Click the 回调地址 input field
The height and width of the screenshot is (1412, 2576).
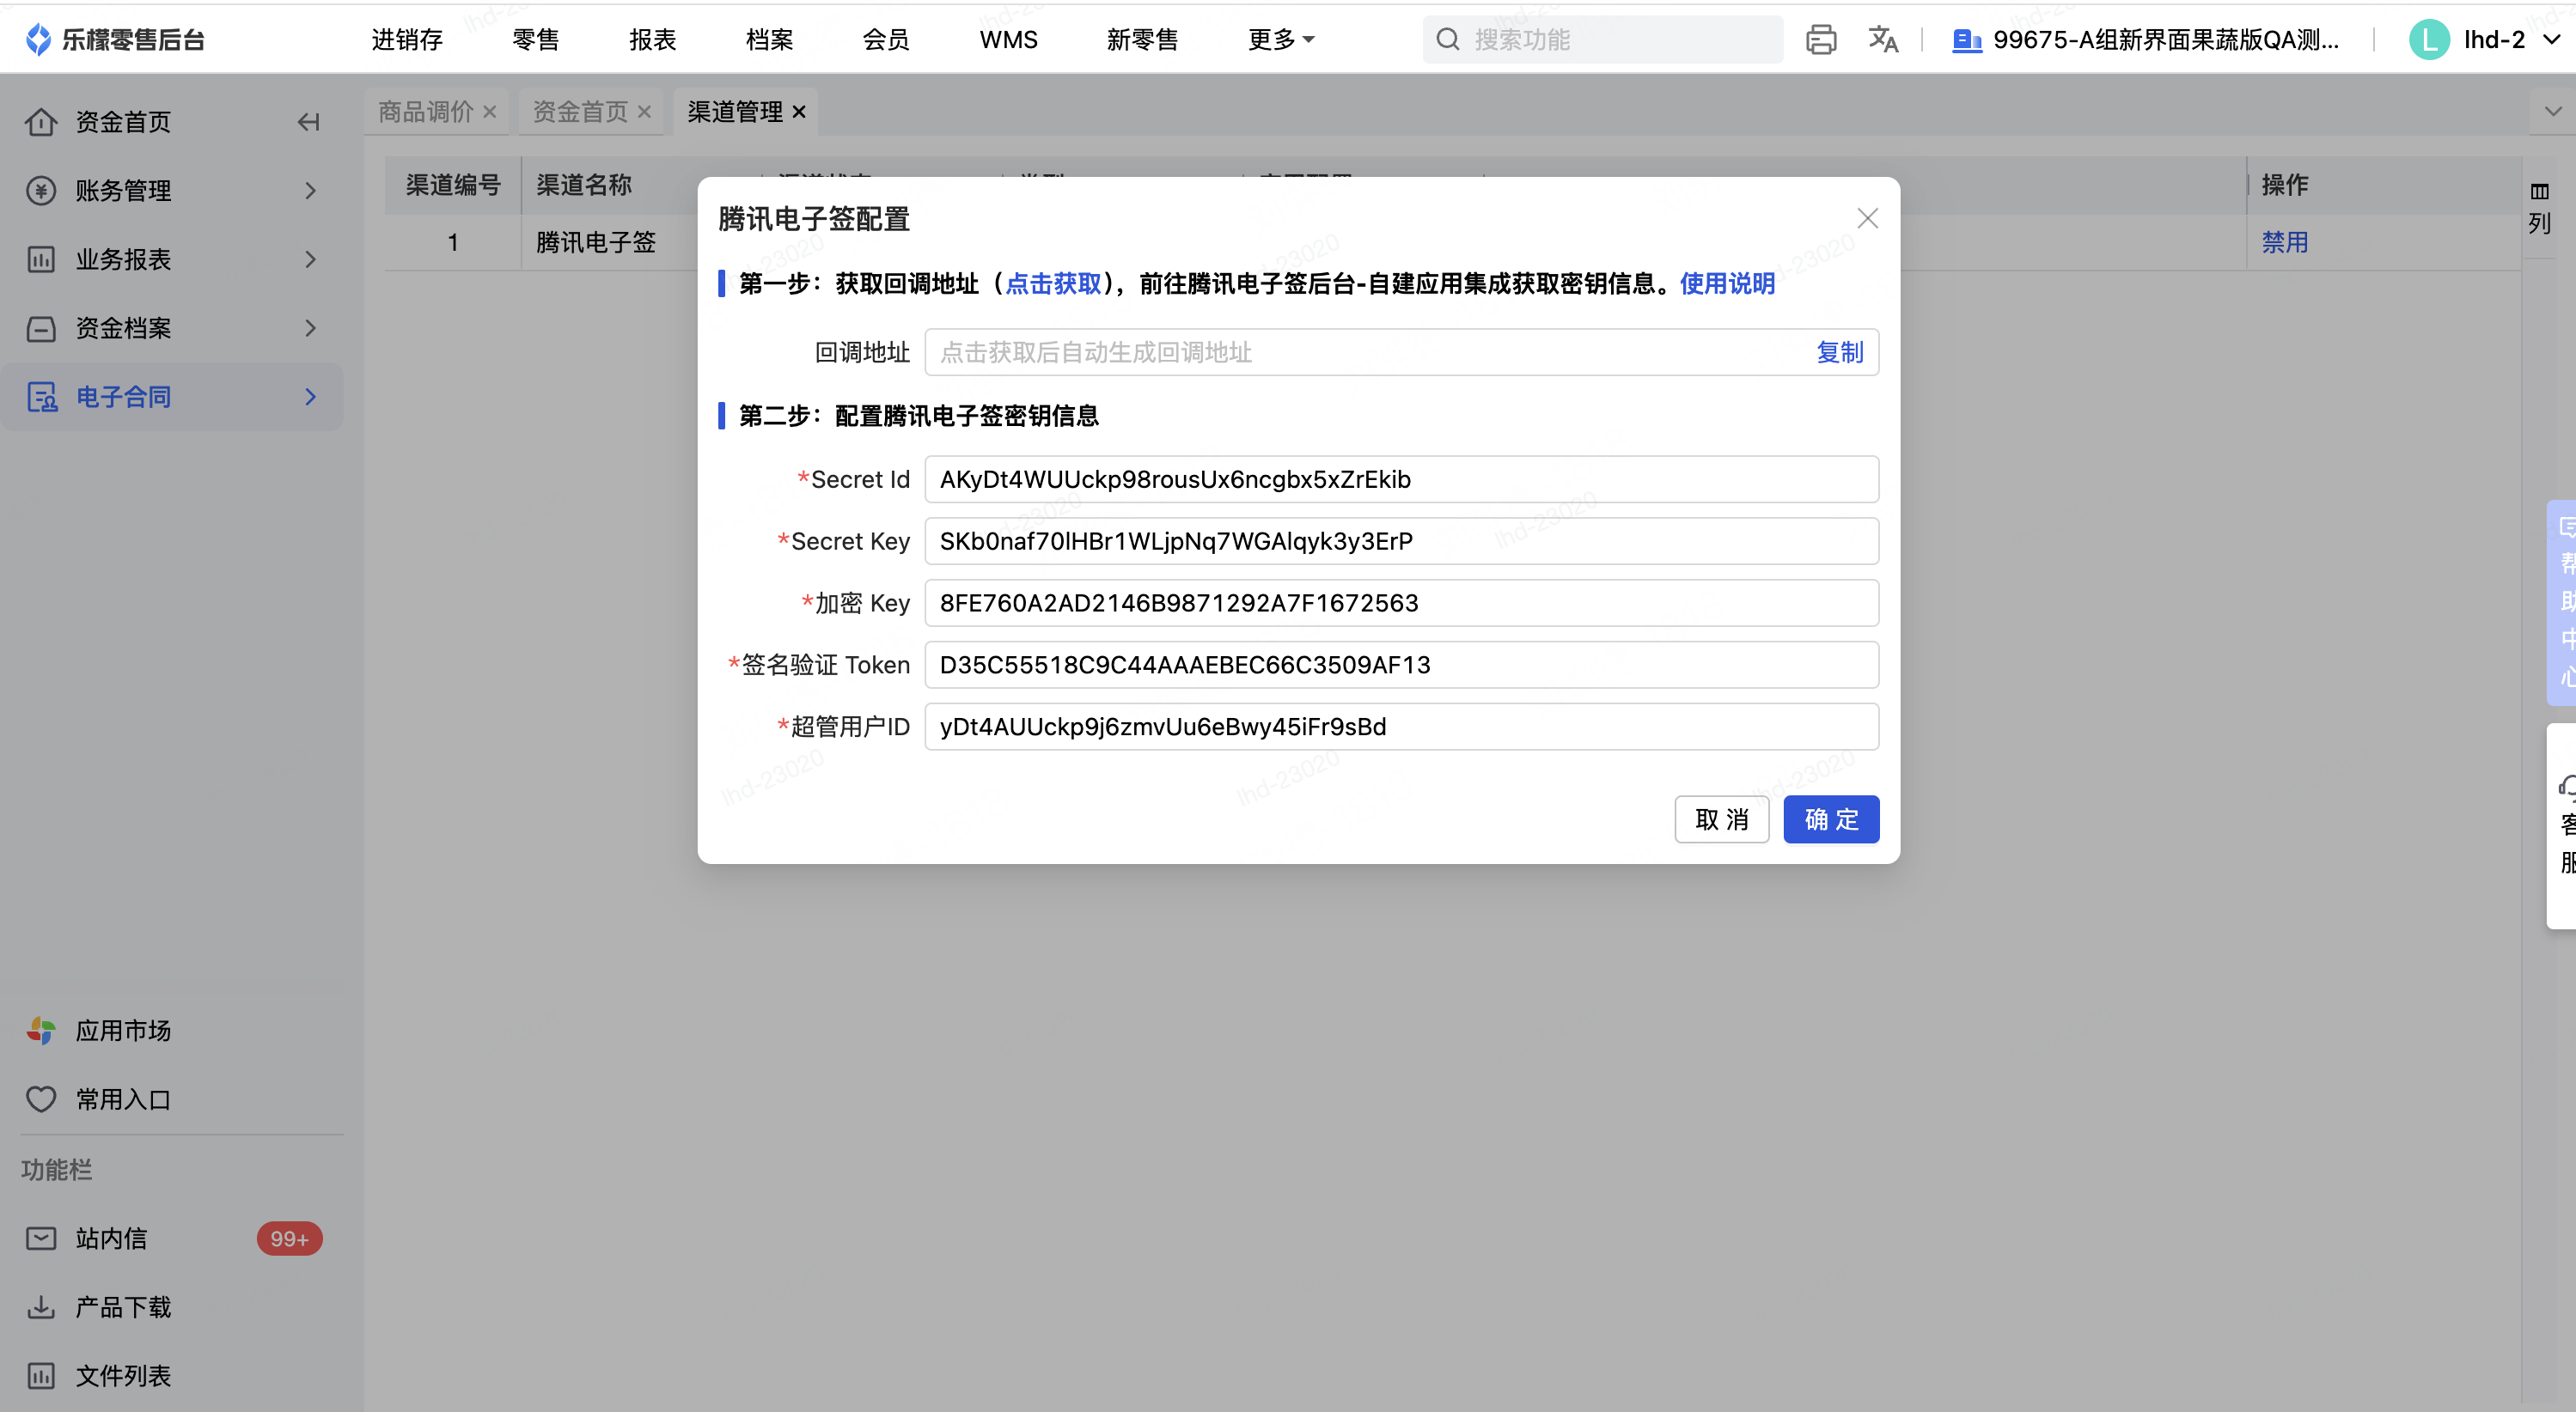pyautogui.click(x=1402, y=352)
